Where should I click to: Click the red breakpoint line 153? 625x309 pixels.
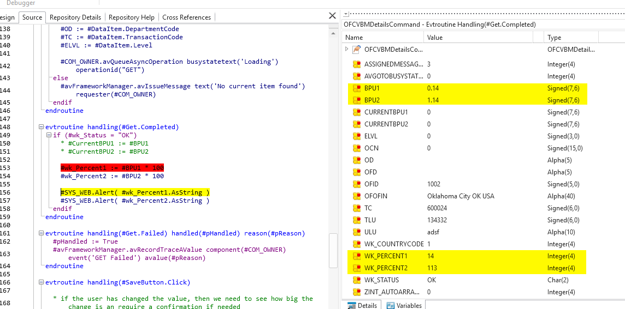click(112, 168)
